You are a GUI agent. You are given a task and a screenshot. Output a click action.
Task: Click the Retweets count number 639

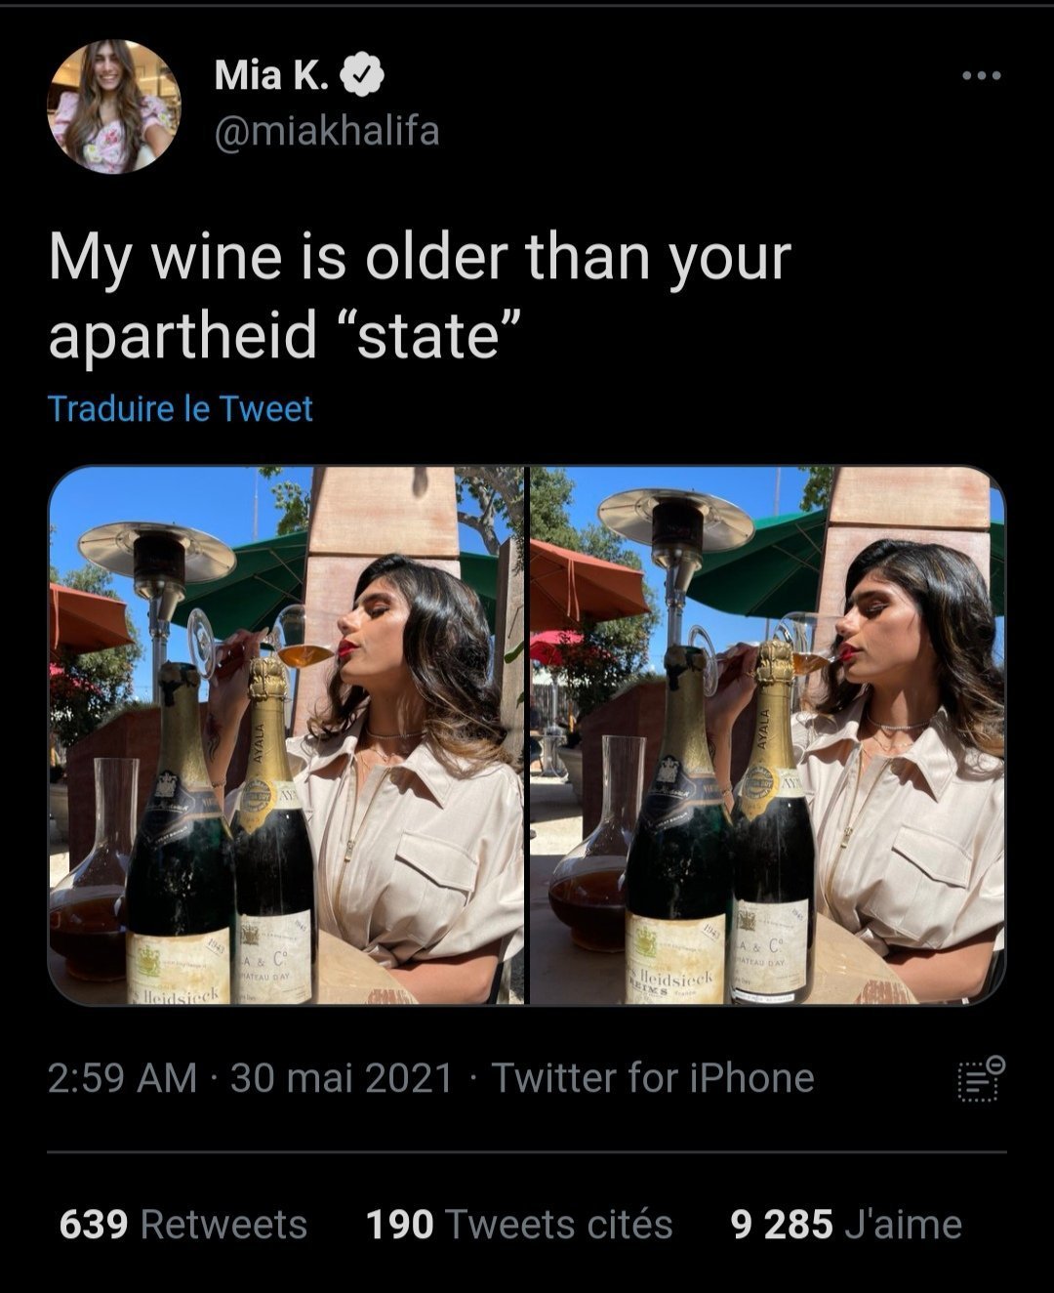94,1224
